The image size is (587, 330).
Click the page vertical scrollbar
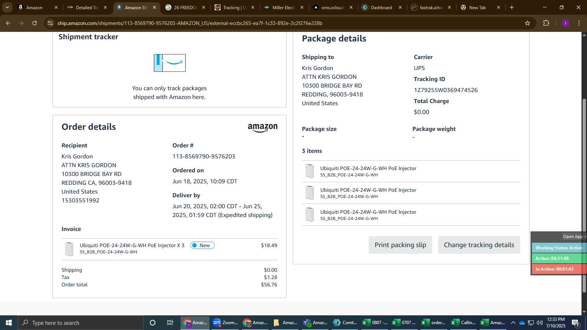click(584, 195)
